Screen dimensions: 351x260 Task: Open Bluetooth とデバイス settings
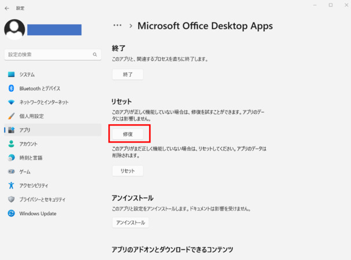click(53, 88)
